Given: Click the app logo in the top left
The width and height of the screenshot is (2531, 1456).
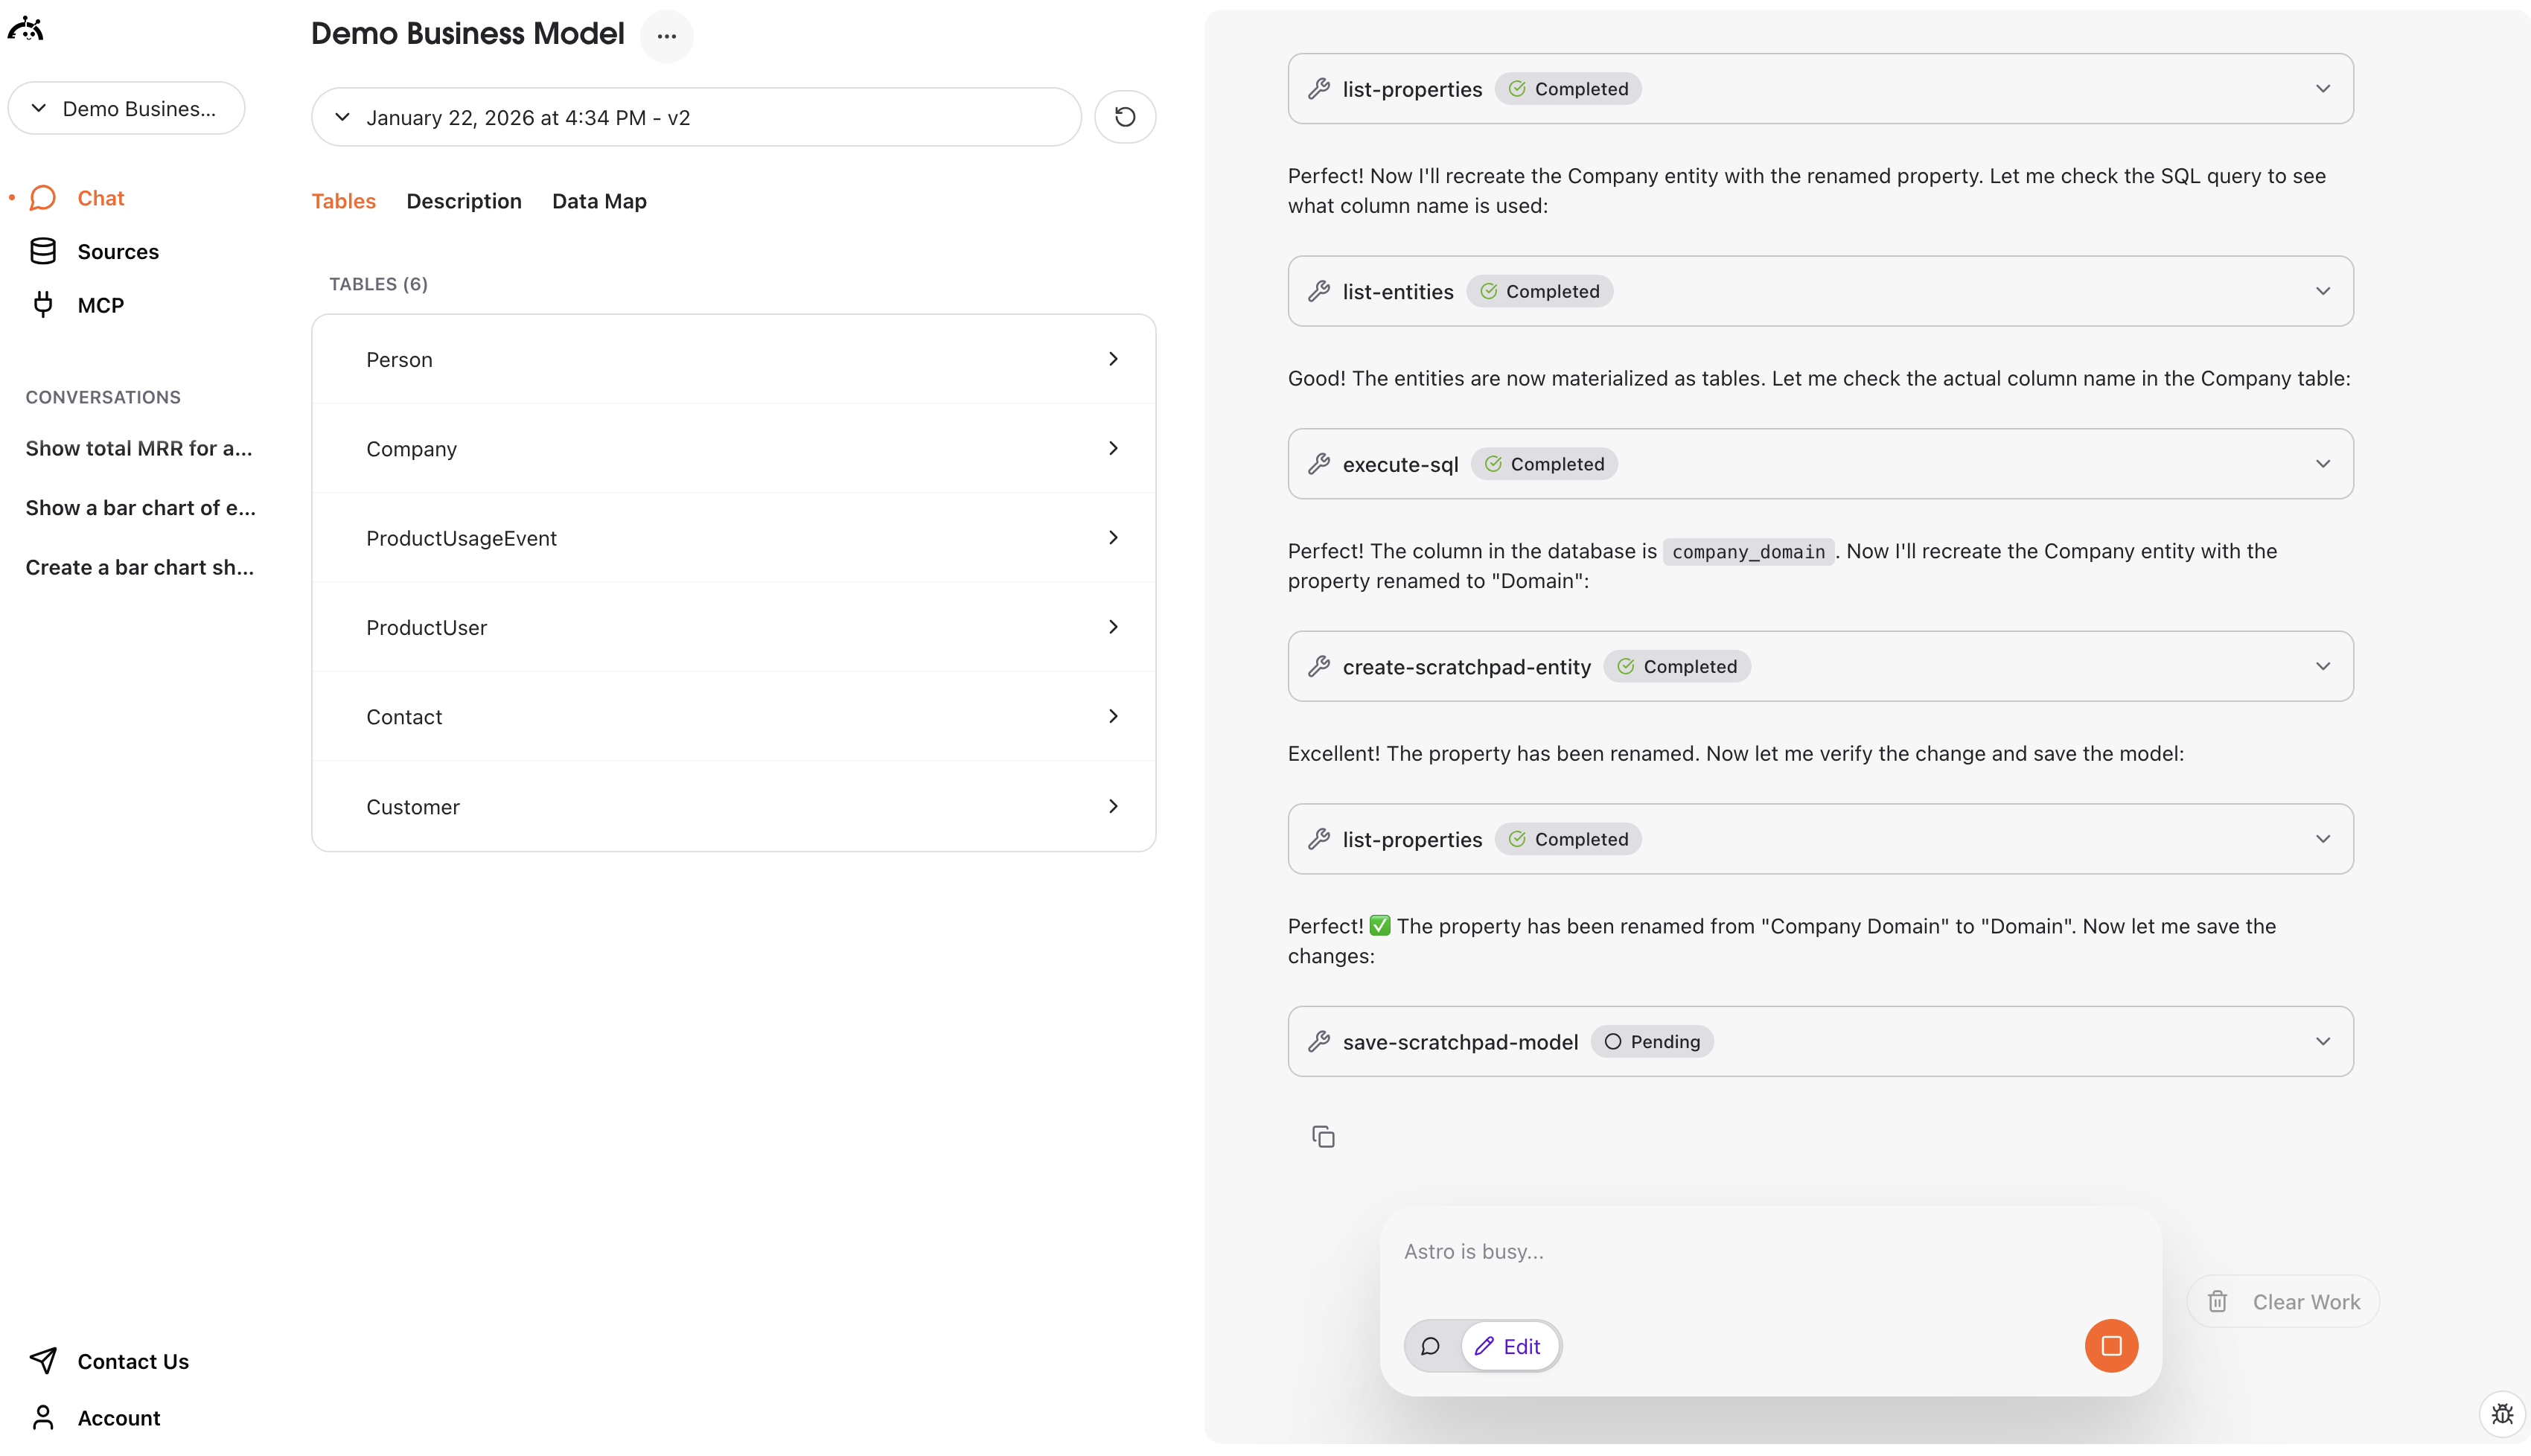Looking at the screenshot, I should (x=26, y=28).
